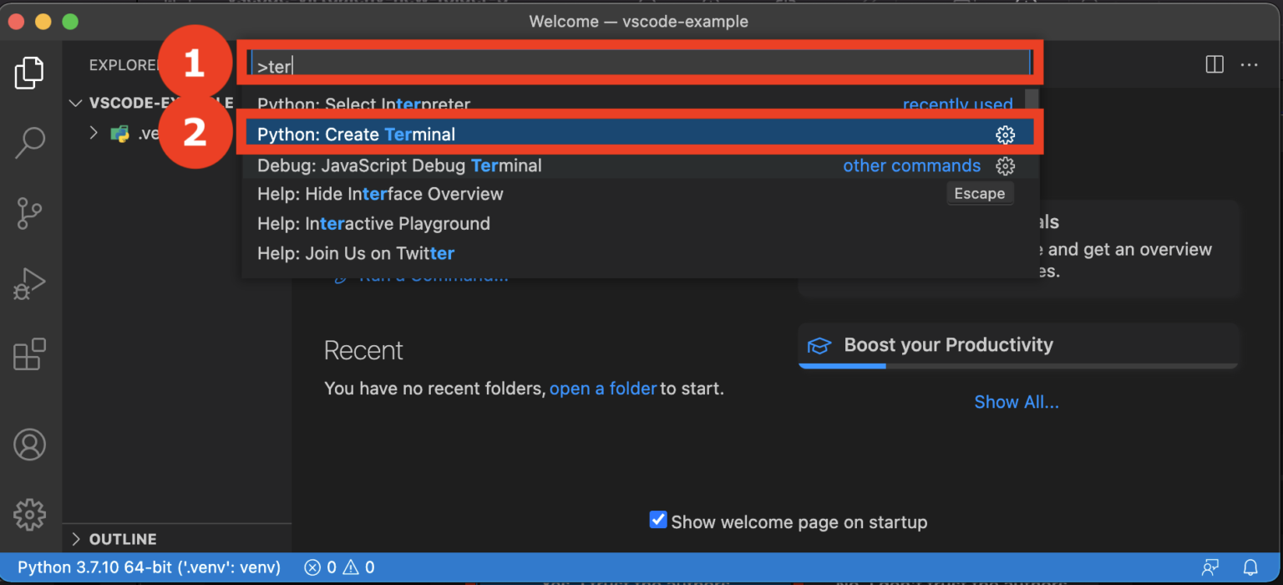Open the Explorer view in activity bar

pyautogui.click(x=29, y=74)
